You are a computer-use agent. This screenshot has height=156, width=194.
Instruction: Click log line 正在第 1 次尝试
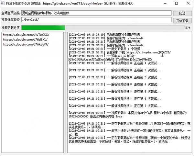115,63
